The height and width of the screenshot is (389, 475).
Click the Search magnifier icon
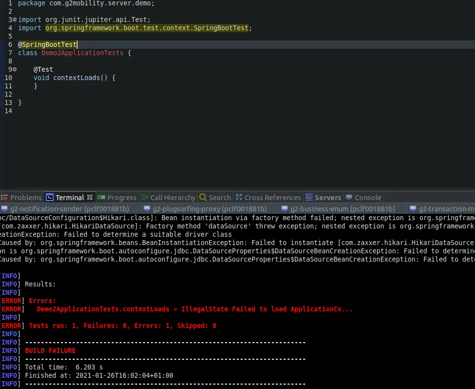pyautogui.click(x=203, y=198)
